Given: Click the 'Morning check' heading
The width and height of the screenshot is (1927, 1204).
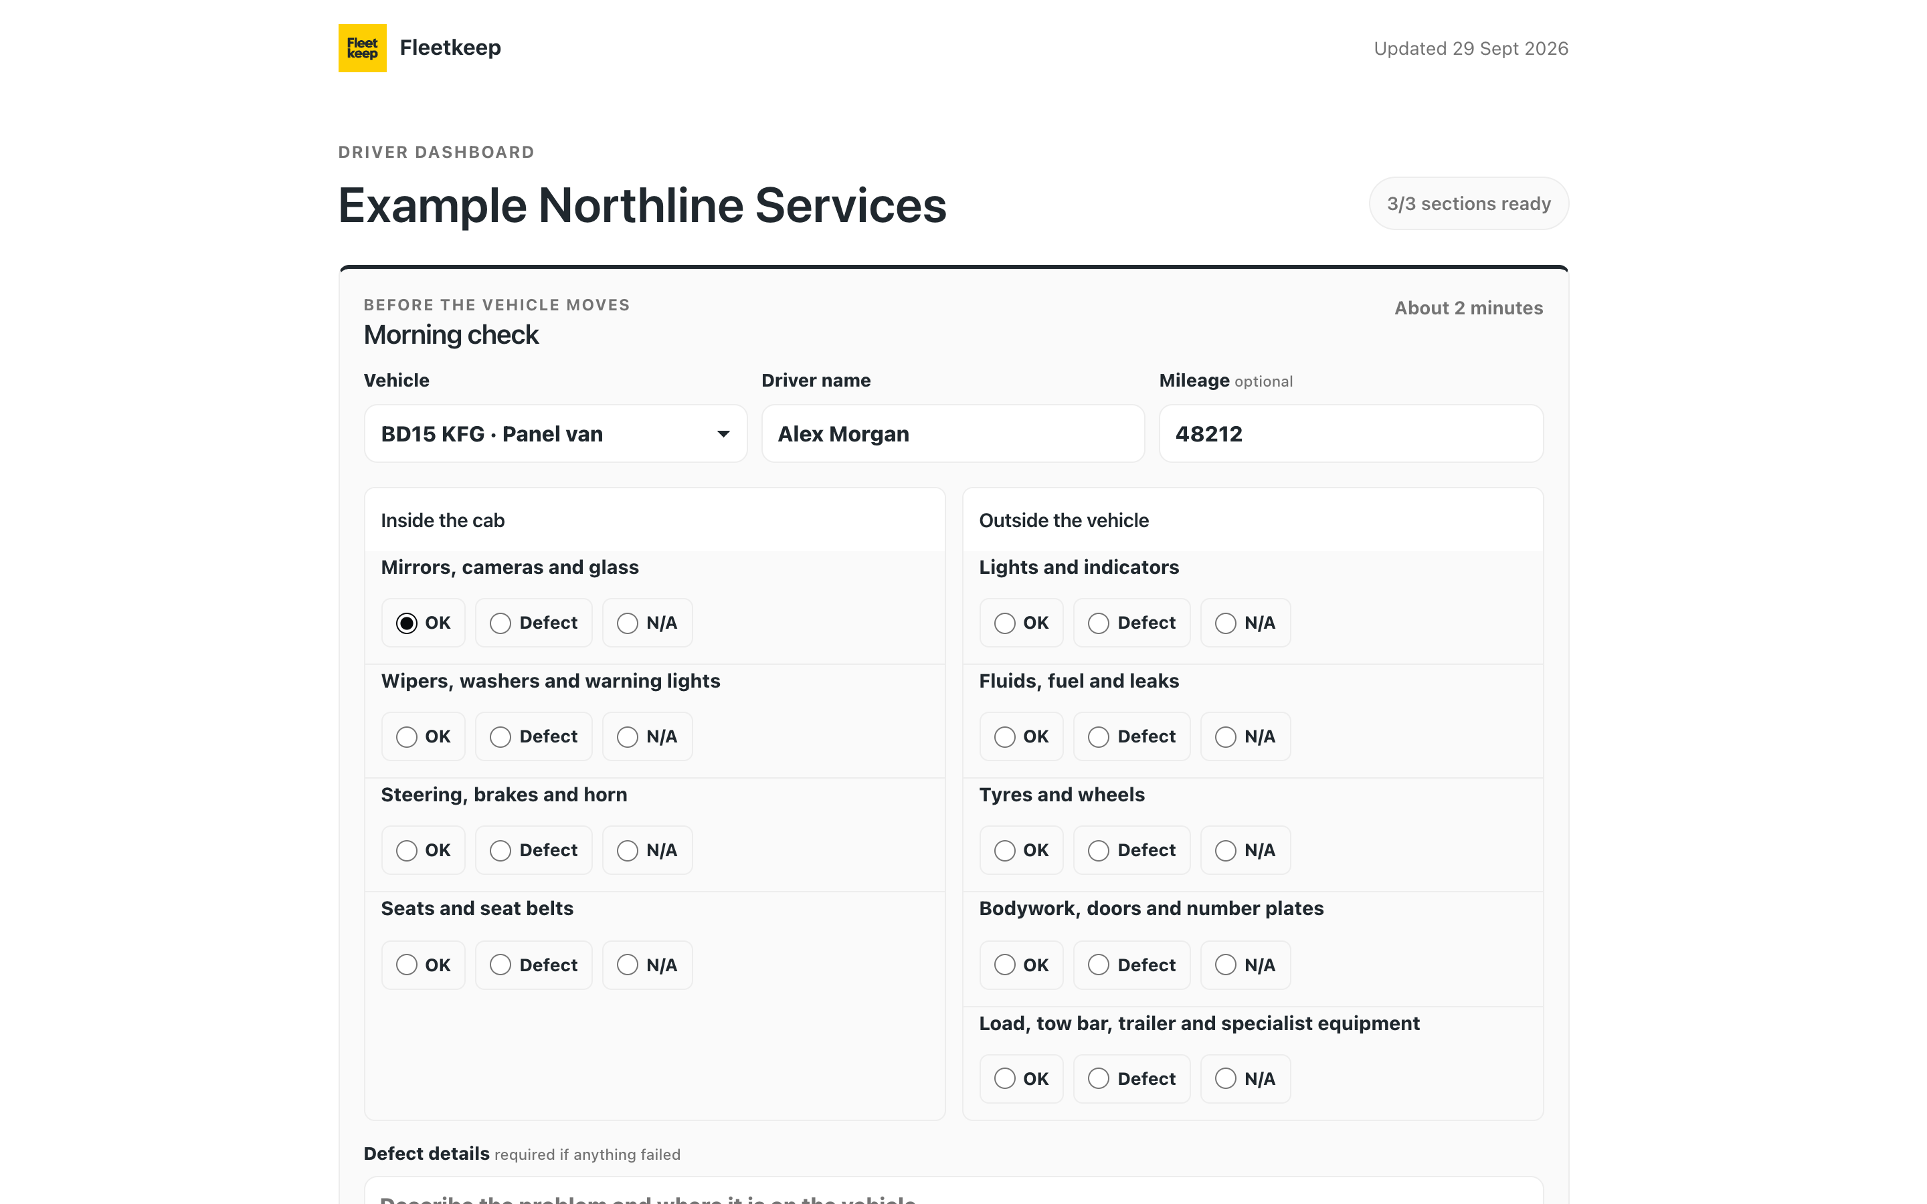Looking at the screenshot, I should pos(452,335).
